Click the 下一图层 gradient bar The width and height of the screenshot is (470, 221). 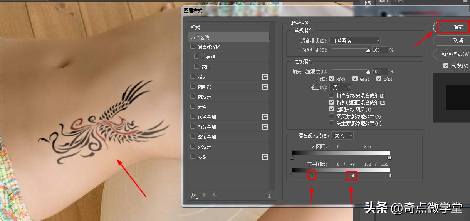click(341, 170)
